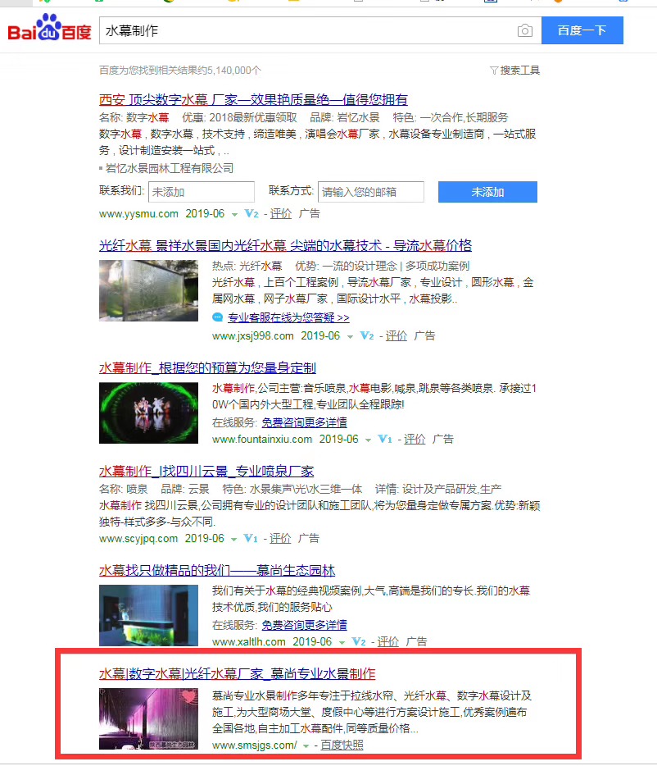Viewport: 657px width, 766px height.
Task: Click V2 badge beside www.jxsj998.com
Action: point(367,336)
